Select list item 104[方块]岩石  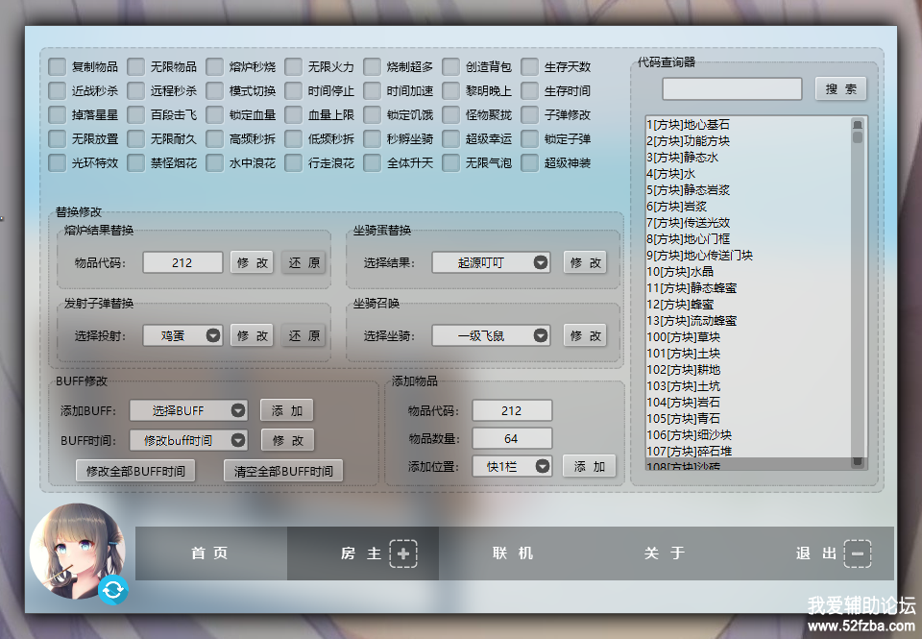tap(748, 402)
